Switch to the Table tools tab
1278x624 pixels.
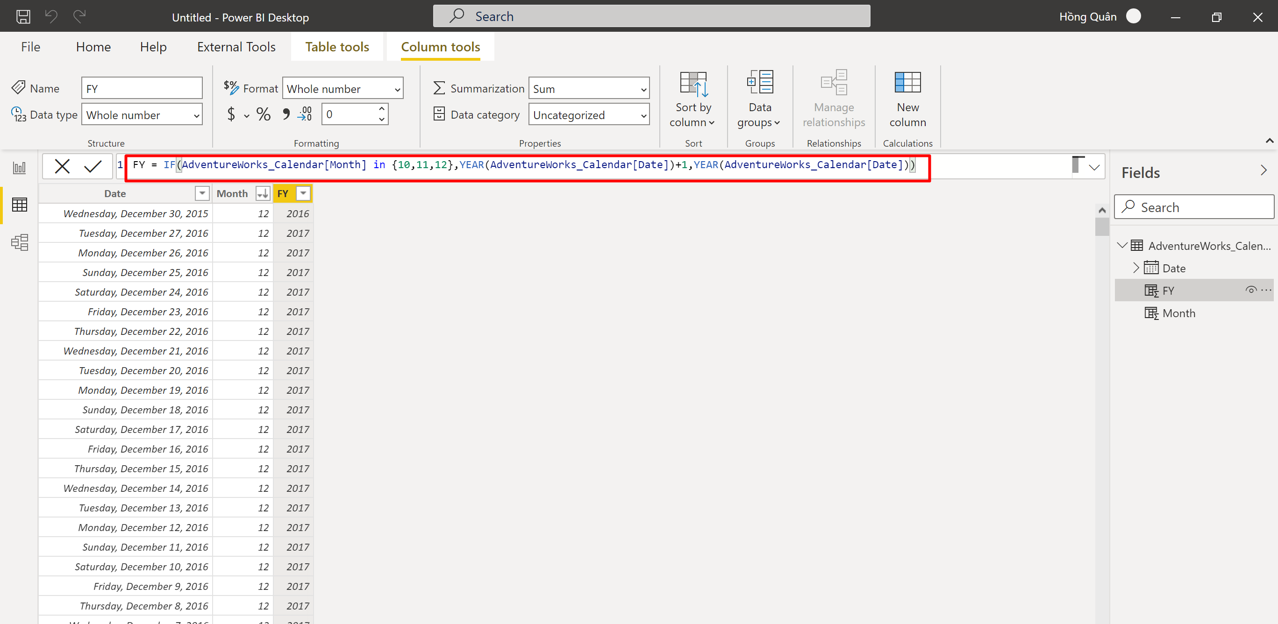(337, 47)
